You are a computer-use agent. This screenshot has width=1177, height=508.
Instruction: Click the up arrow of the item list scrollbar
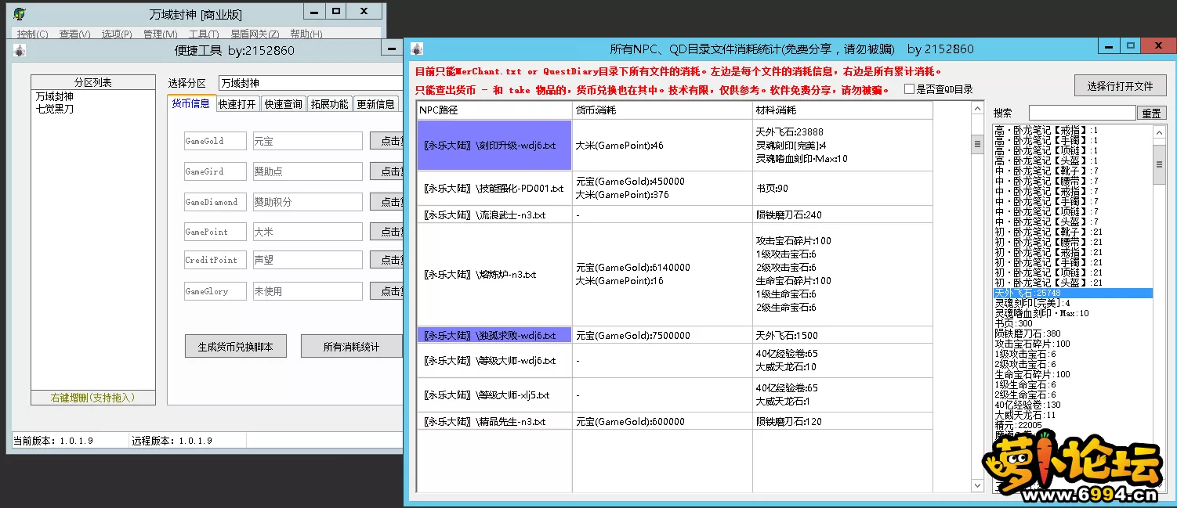coord(1159,132)
